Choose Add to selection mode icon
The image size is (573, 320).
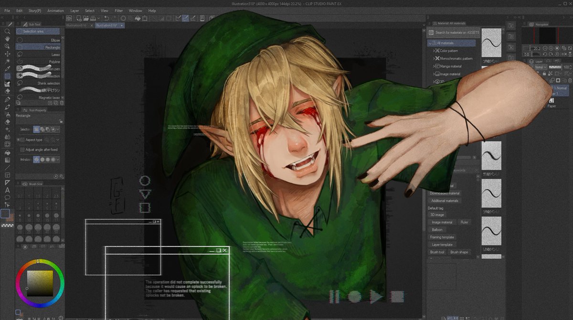[x=42, y=129]
